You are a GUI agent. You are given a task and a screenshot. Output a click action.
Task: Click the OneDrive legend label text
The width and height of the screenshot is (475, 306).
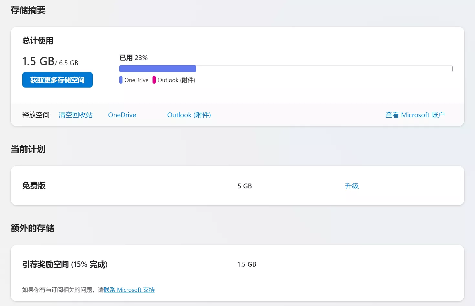click(136, 80)
